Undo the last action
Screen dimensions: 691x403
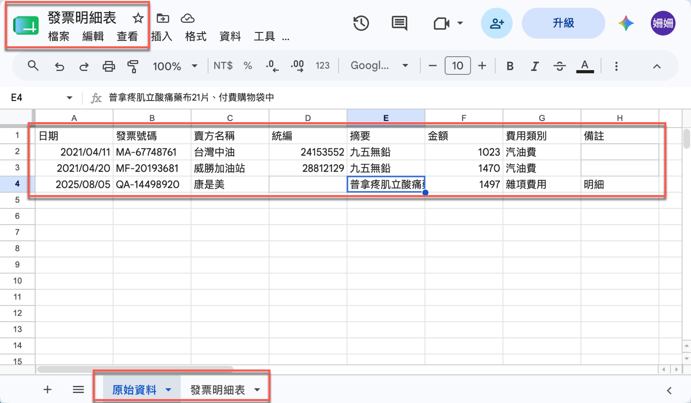click(x=60, y=66)
